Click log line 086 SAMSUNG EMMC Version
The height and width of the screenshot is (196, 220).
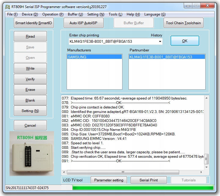click(94, 139)
